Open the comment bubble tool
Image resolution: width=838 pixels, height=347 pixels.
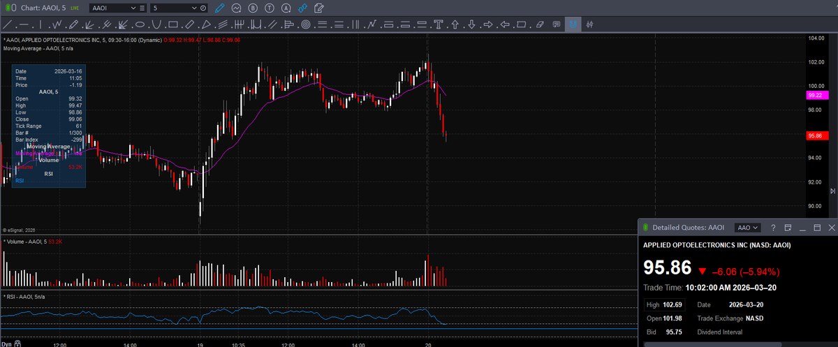pos(556,24)
